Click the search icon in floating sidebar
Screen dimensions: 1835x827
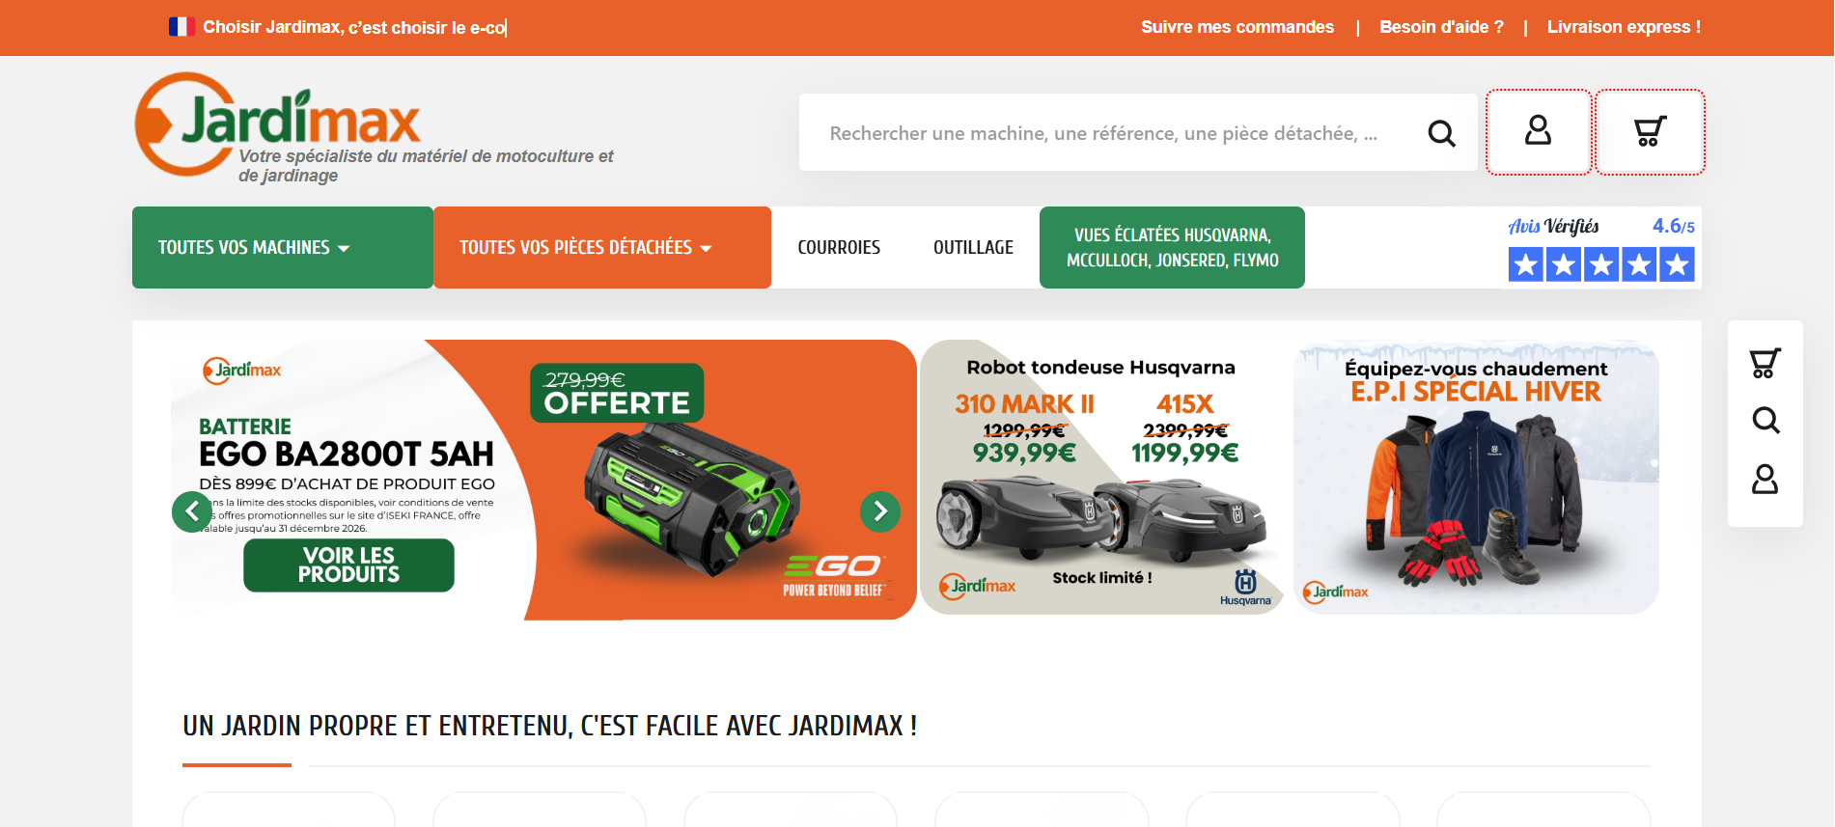point(1765,420)
